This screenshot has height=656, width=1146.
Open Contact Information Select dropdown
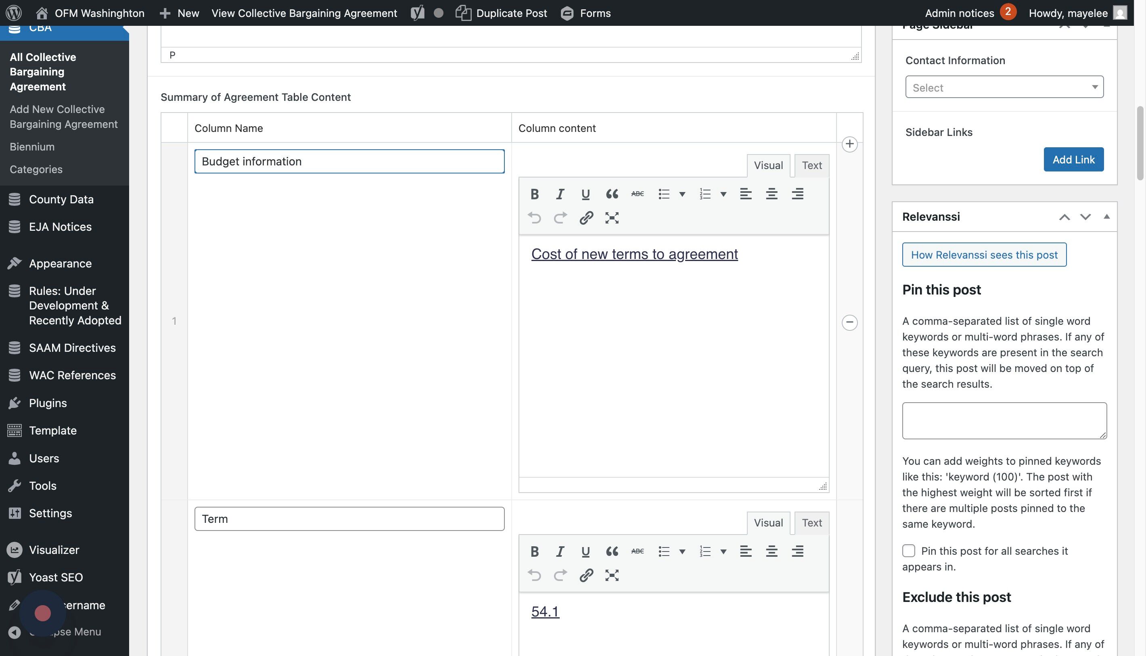point(1004,87)
